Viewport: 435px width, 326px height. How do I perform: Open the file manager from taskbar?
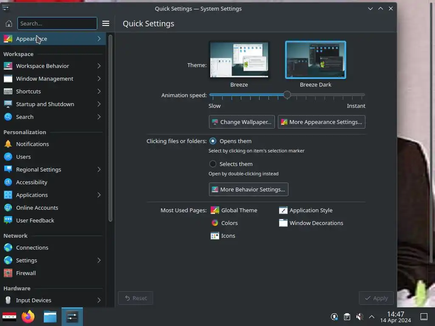(50, 317)
